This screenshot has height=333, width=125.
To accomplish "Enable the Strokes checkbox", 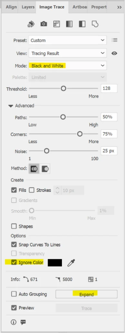I will 32,190.
